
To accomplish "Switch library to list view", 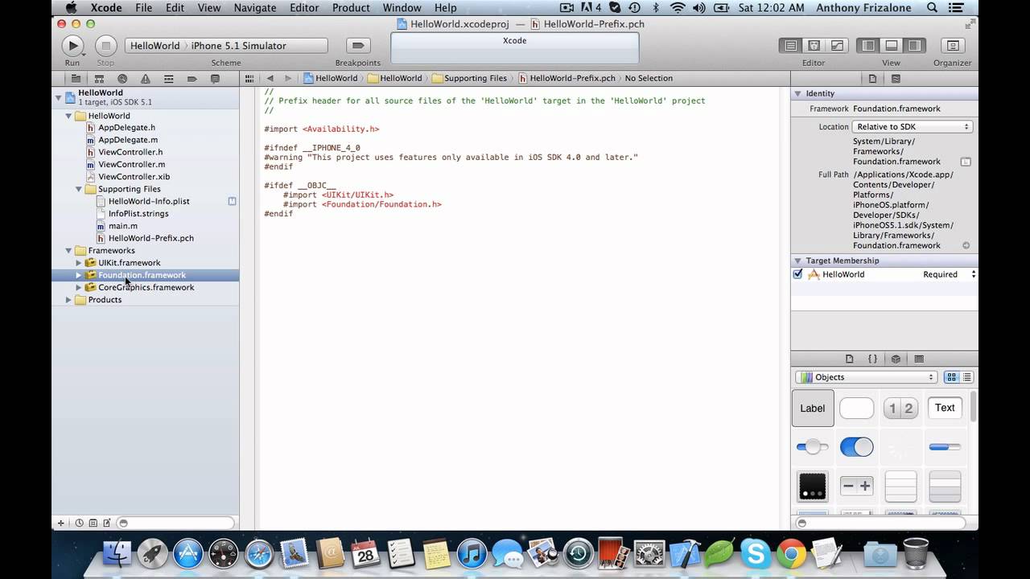I will tap(966, 377).
